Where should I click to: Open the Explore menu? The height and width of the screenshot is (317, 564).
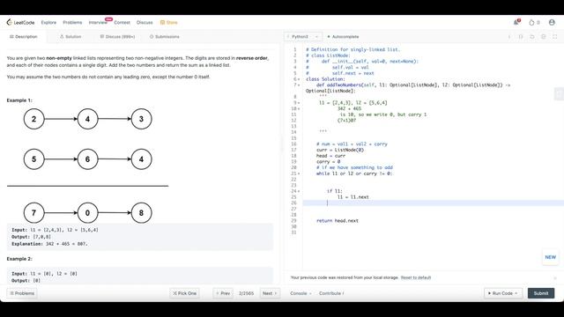[48, 22]
